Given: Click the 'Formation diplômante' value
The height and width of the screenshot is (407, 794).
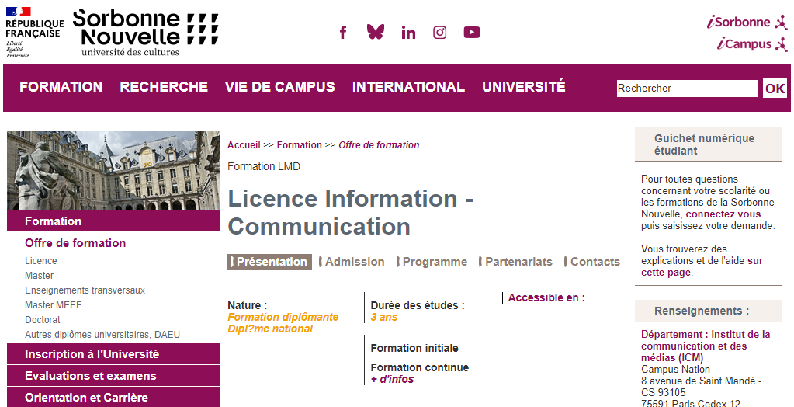Looking at the screenshot, I should coord(283,317).
